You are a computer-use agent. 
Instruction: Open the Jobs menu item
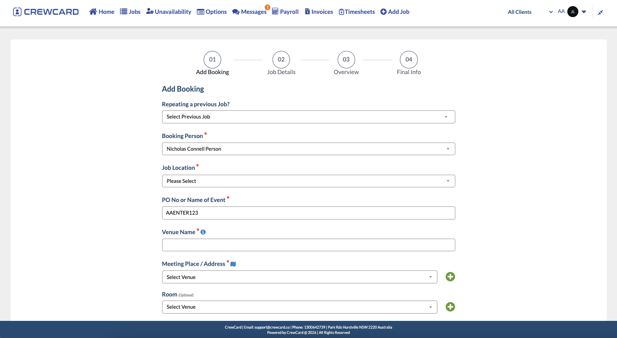click(130, 12)
